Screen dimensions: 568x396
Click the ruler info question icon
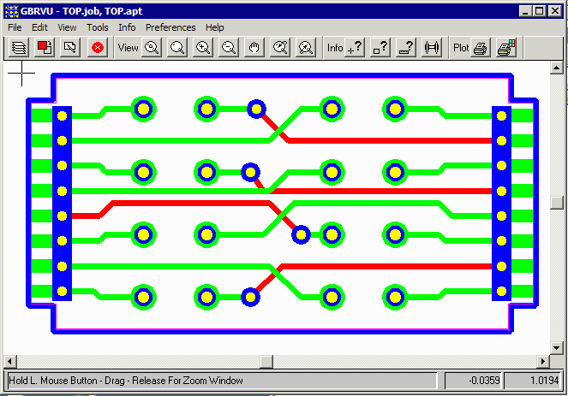click(x=406, y=47)
